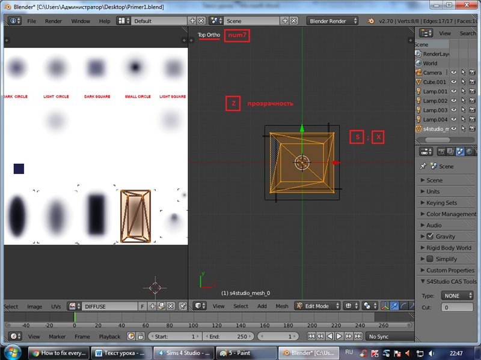Open the Scene properties tab icon
The image size is (481, 360).
[459, 152]
